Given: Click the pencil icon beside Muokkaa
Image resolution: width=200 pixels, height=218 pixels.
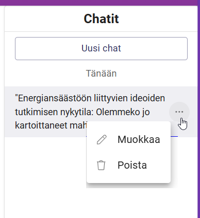Looking at the screenshot, I should [x=102, y=139].
